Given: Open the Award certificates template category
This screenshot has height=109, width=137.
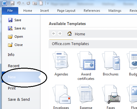Looking at the screenshot, I should pyautogui.click(x=86, y=66).
